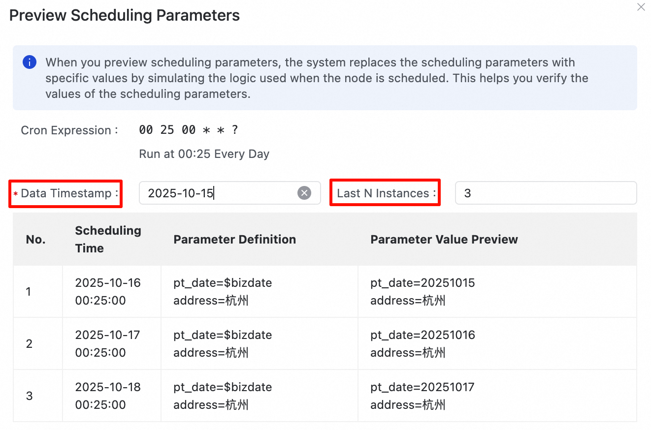Click the Scheduling Time column header
Viewport: 651px width, 430px height.
[x=108, y=240]
